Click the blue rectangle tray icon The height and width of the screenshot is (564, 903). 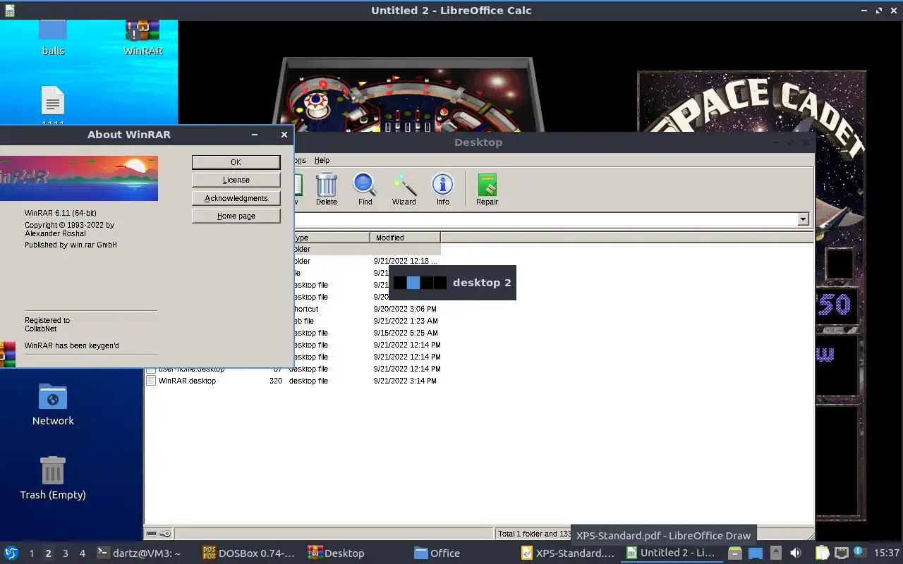pyautogui.click(x=756, y=553)
